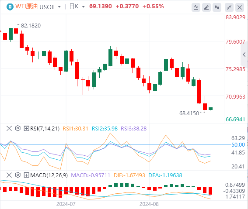
Task: Click the WTI crude oil symbol logo
Action: 10,7
